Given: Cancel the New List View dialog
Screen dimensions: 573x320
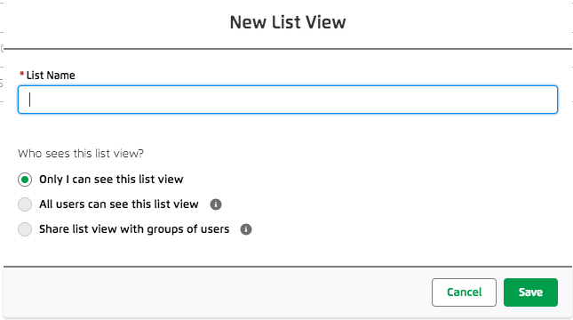Looking at the screenshot, I should pyautogui.click(x=464, y=292).
